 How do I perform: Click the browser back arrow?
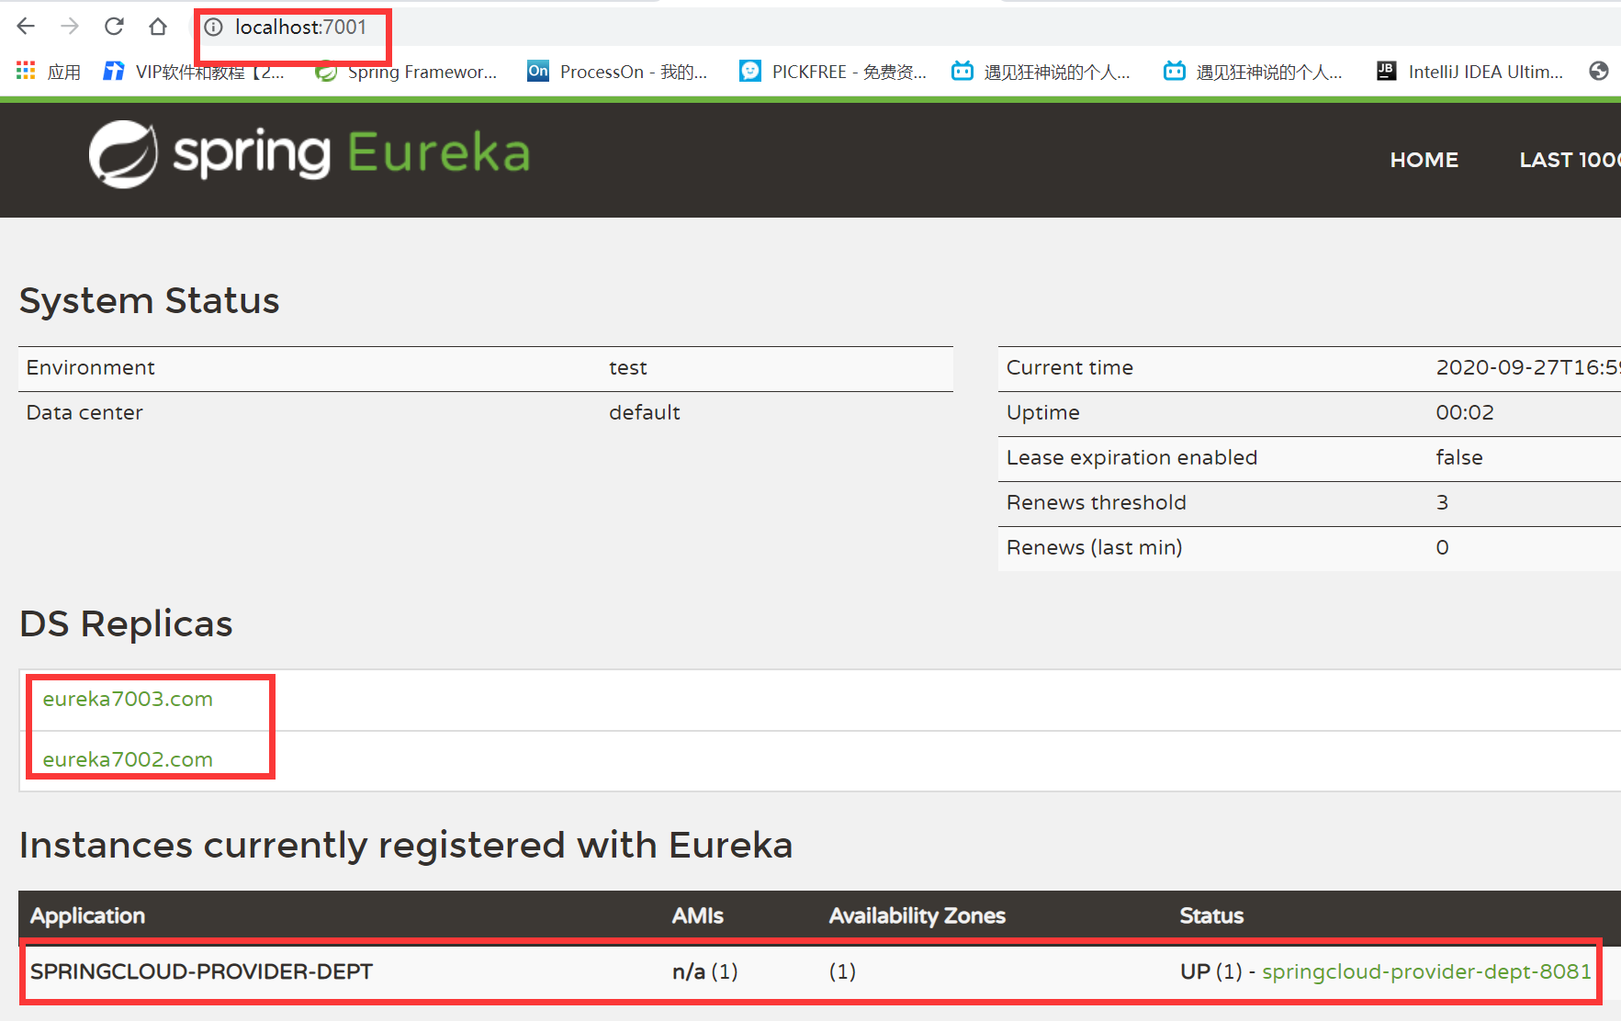[x=25, y=26]
